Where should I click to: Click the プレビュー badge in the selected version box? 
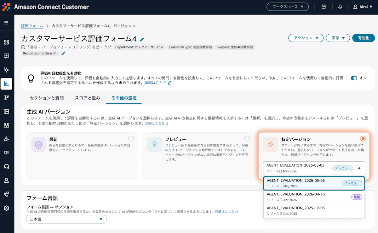coord(343,168)
